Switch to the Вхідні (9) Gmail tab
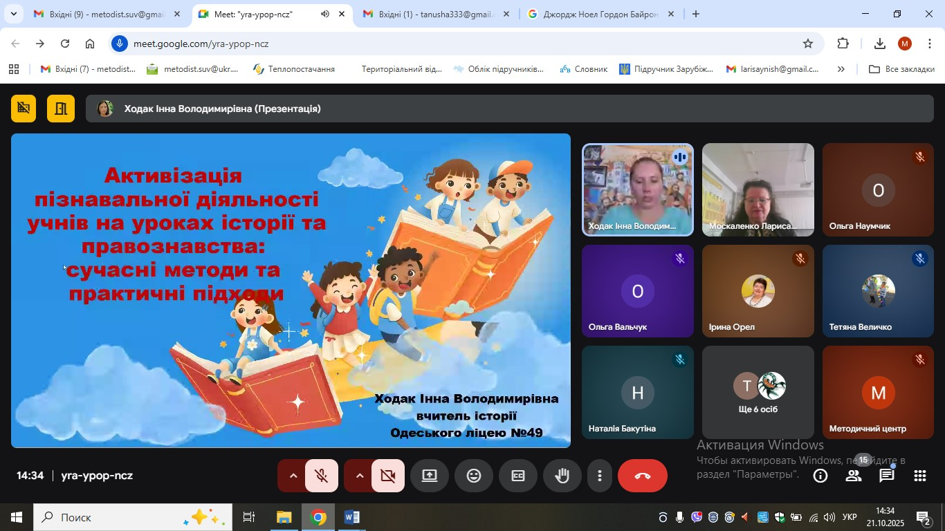 pos(107,14)
